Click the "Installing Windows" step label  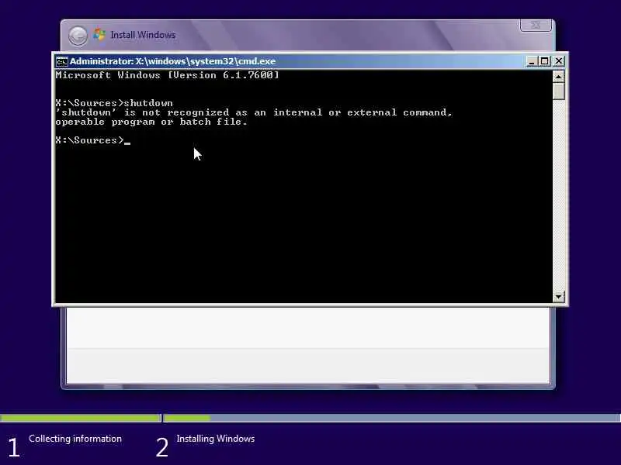coord(216,439)
